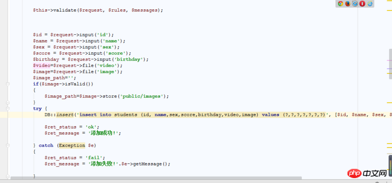Click the 'fail' status string
This screenshot has width=392, height=183.
click(x=94, y=158)
